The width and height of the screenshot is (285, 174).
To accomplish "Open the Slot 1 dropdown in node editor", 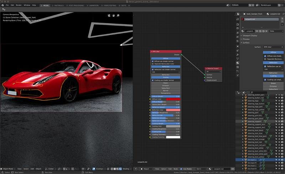I will 201,169.
